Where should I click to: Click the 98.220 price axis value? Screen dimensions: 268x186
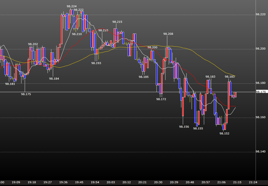(261, 14)
